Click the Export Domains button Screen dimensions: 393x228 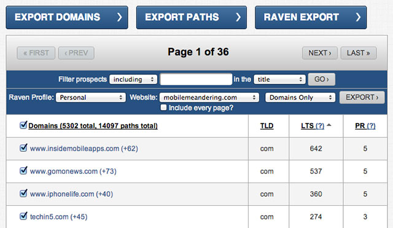coord(67,17)
